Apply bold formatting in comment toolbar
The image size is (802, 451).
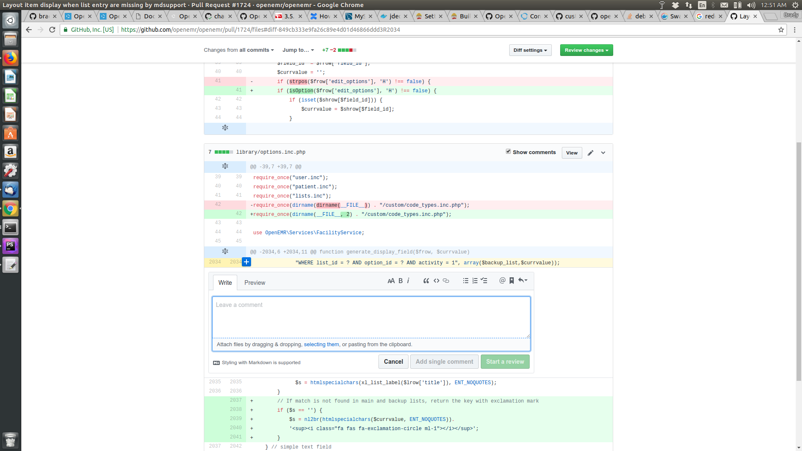click(x=400, y=281)
